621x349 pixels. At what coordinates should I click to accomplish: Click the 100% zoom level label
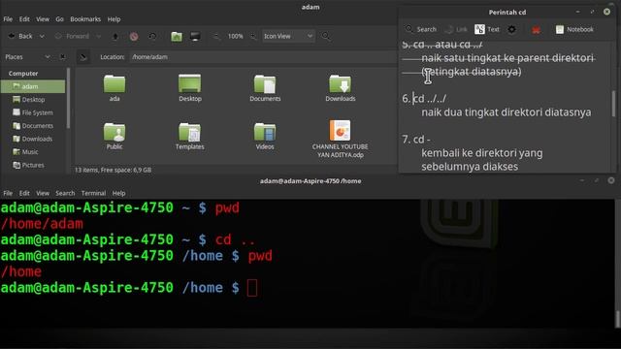(235, 37)
